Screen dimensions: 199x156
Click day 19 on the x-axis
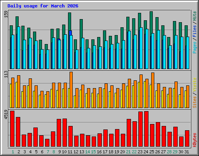pyautogui.click(x=117, y=152)
